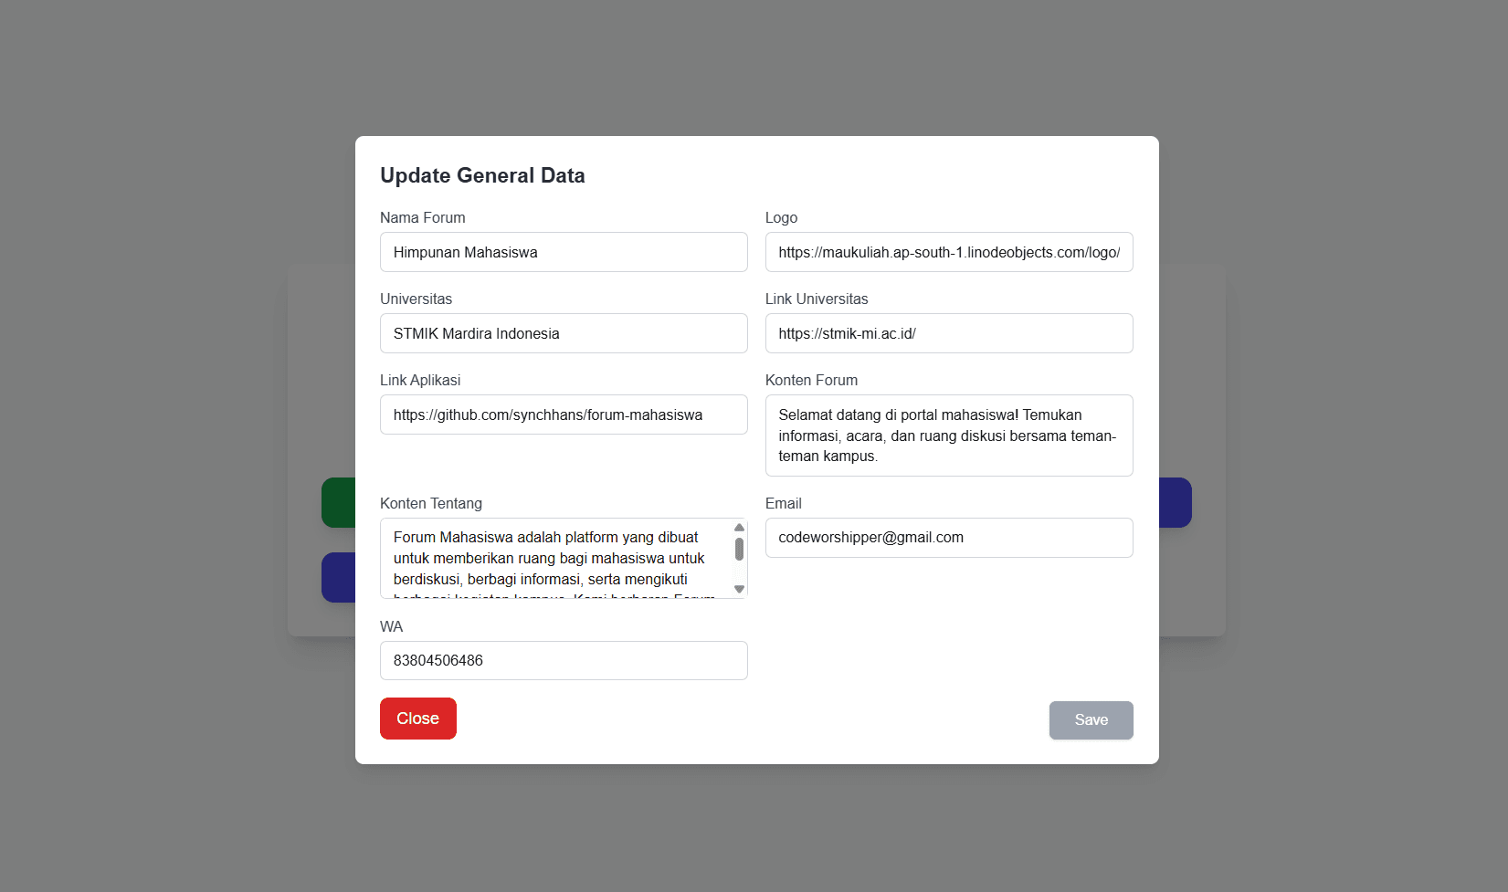
Task: Click the "Konten Forum" label text
Action: (811, 380)
